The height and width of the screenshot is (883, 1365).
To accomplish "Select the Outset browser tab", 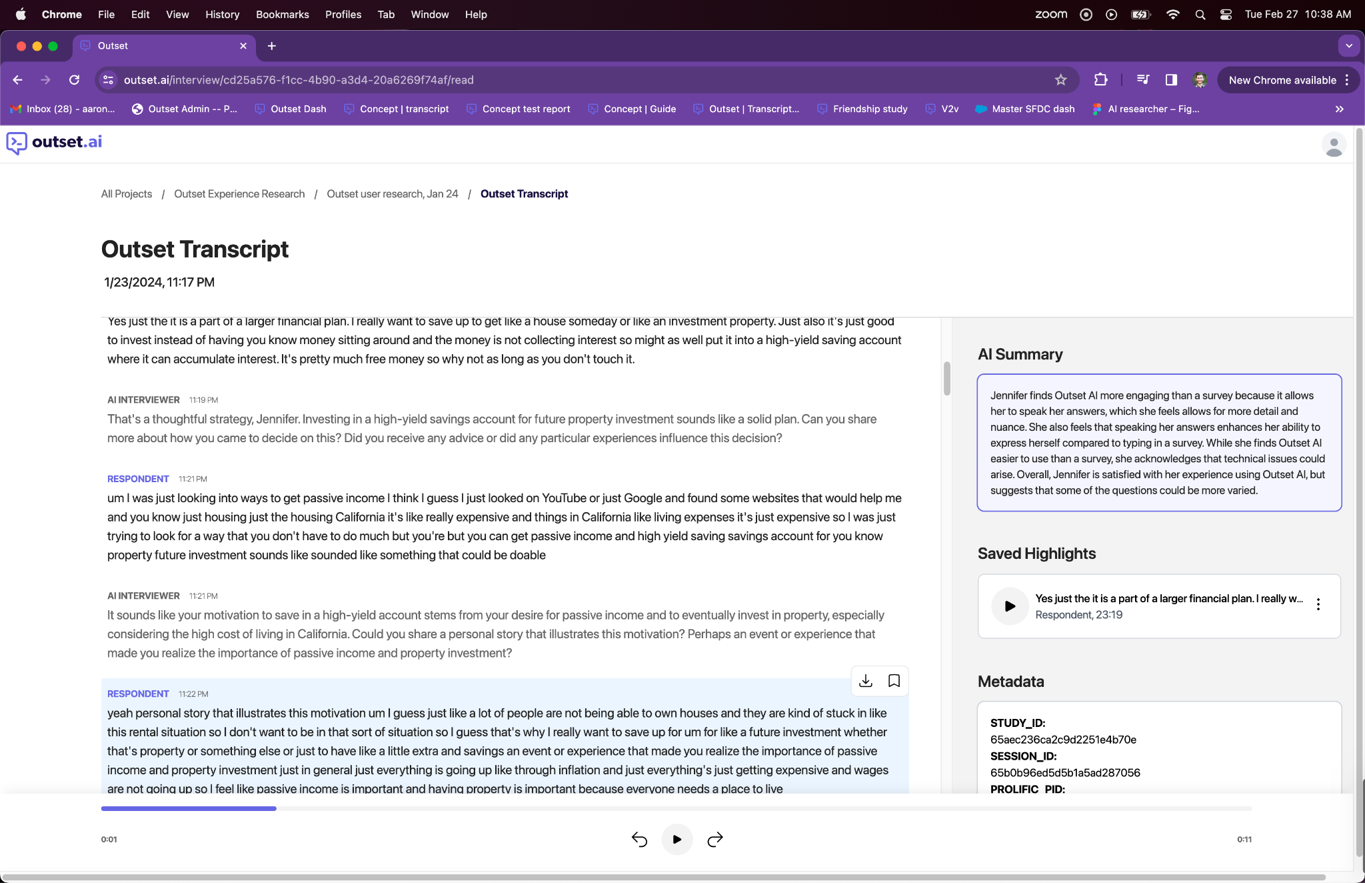I will 163,46.
